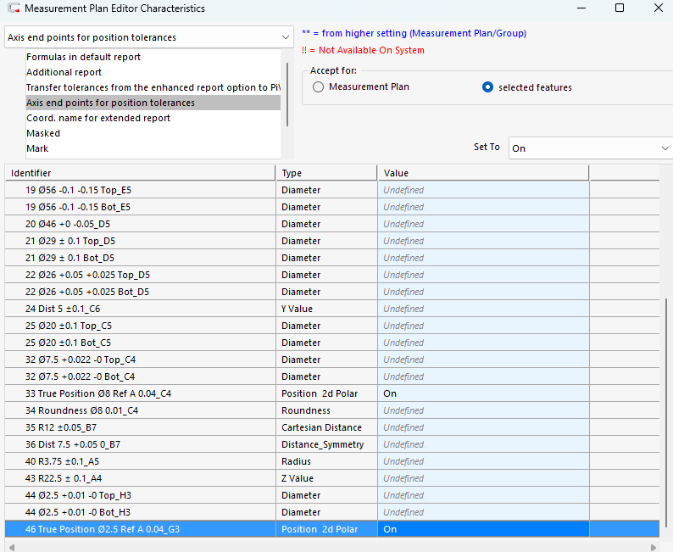This screenshot has height=552, width=673.
Task: Open the characteristic type dropdown at top
Action: [148, 37]
